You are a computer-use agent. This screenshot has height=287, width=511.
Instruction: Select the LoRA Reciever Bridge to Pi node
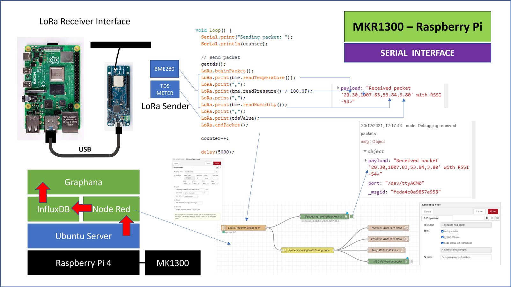(x=243, y=227)
